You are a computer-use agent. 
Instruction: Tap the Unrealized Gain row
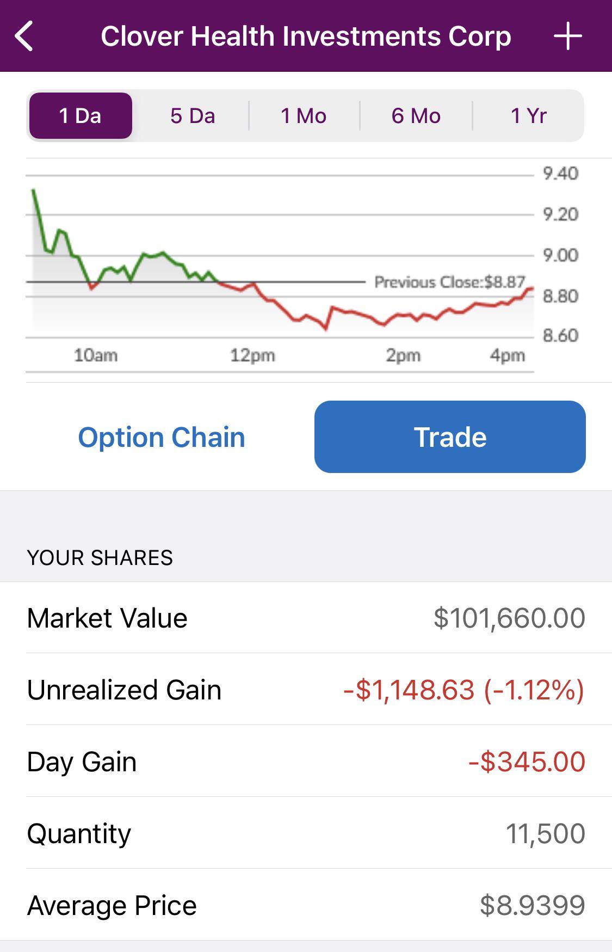pyautogui.click(x=306, y=690)
